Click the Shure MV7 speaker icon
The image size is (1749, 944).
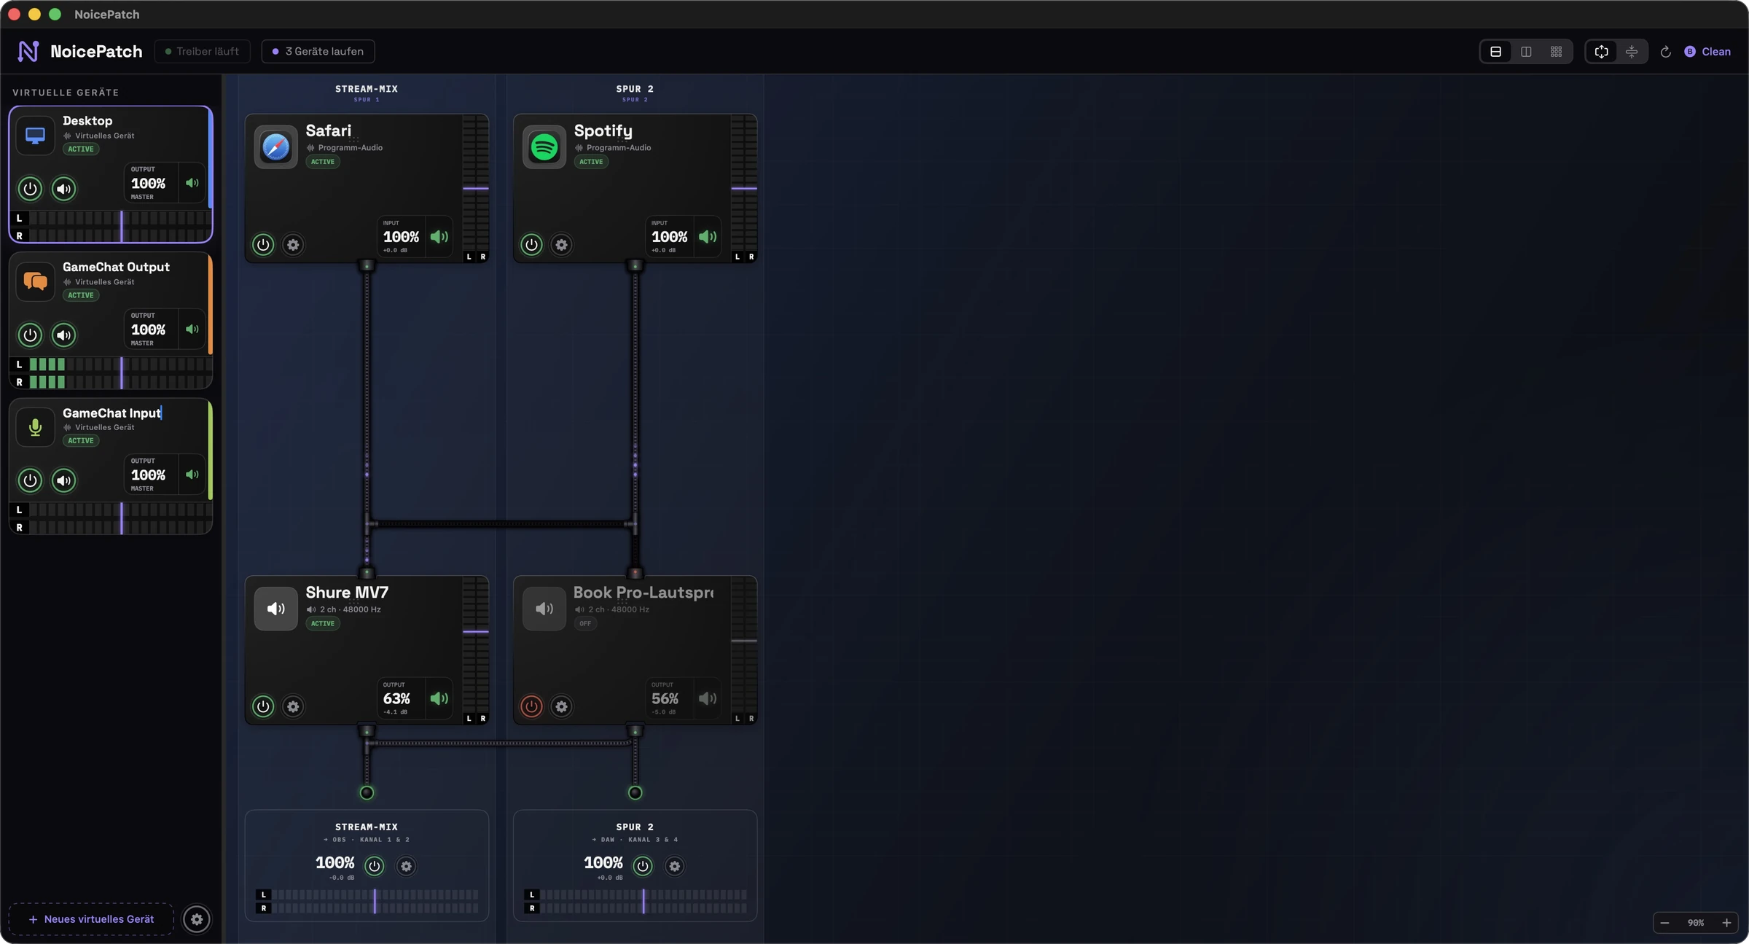[x=275, y=609]
